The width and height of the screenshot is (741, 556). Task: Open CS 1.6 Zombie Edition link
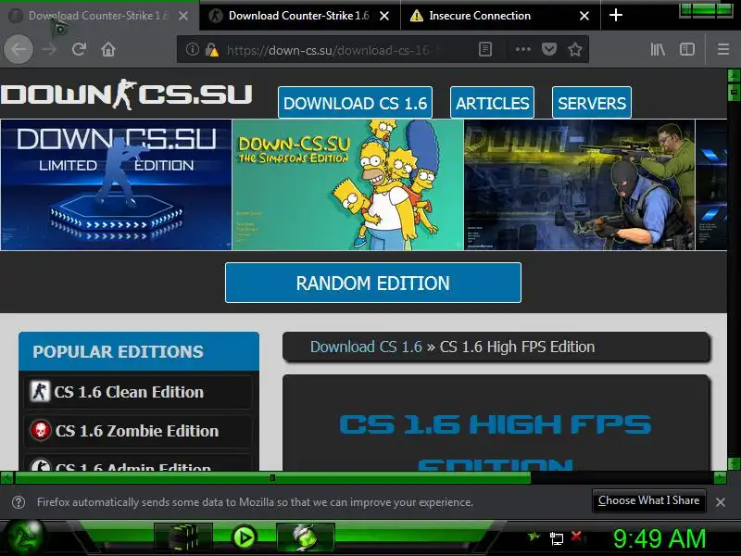137,431
